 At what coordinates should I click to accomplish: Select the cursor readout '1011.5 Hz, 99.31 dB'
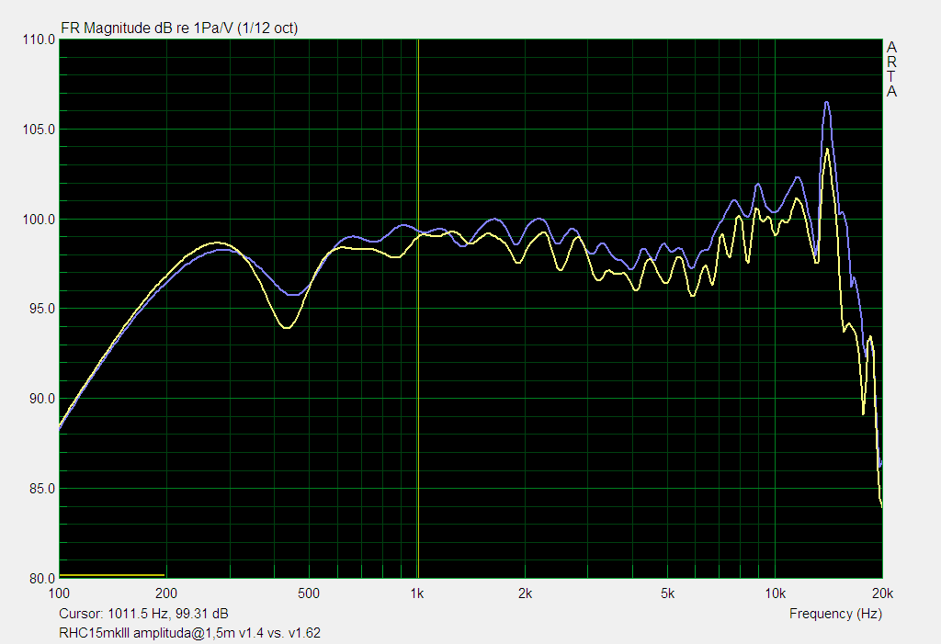(x=168, y=614)
